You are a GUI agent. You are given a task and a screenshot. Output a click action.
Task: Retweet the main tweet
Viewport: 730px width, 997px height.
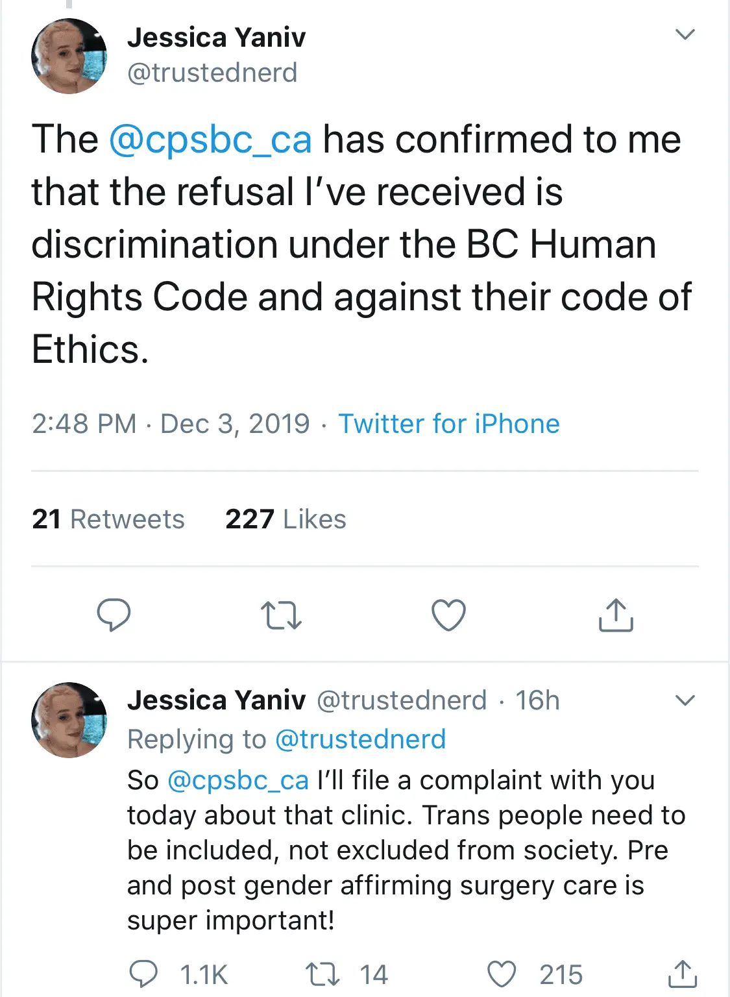(x=281, y=615)
